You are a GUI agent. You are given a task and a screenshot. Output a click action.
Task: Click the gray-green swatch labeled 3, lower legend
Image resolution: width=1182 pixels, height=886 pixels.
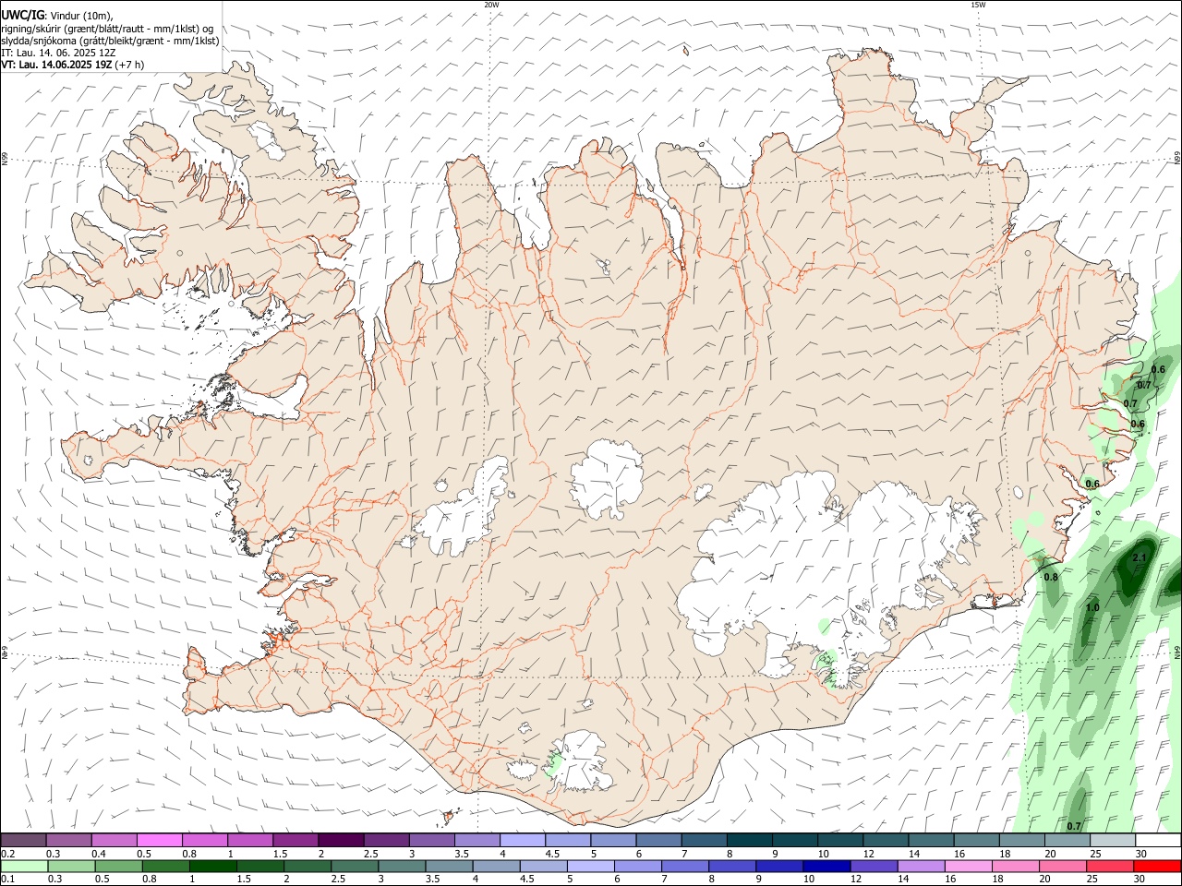402,867
